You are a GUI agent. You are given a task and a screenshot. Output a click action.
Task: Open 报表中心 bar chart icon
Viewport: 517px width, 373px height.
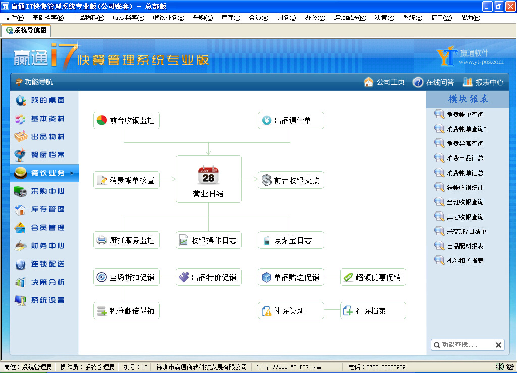coord(468,82)
